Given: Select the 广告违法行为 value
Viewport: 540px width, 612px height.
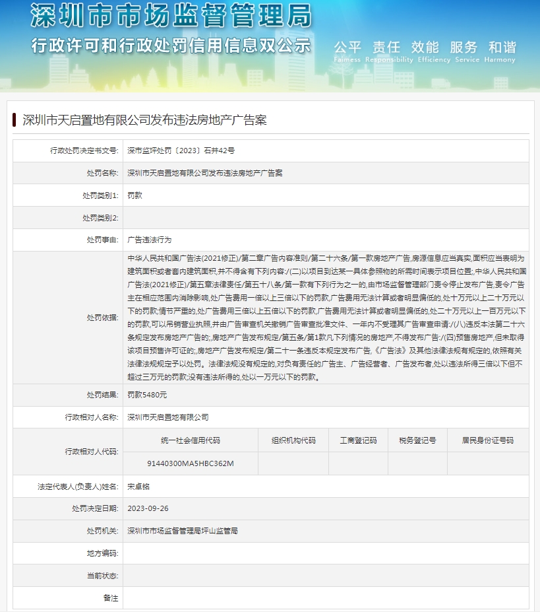Looking at the screenshot, I should point(149,240).
